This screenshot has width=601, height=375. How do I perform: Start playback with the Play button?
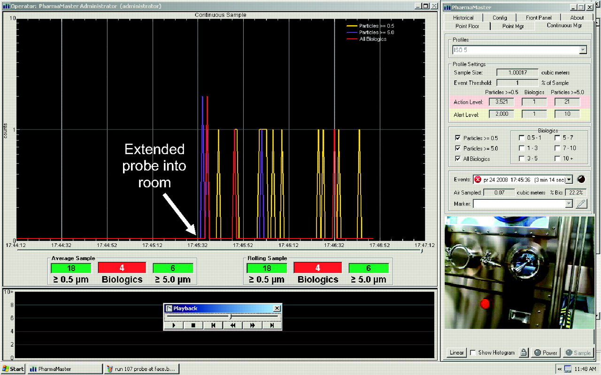(x=174, y=325)
